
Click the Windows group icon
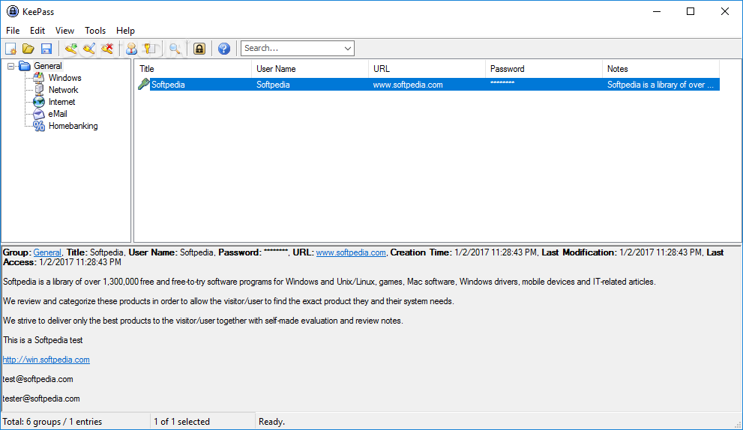pyautogui.click(x=39, y=78)
